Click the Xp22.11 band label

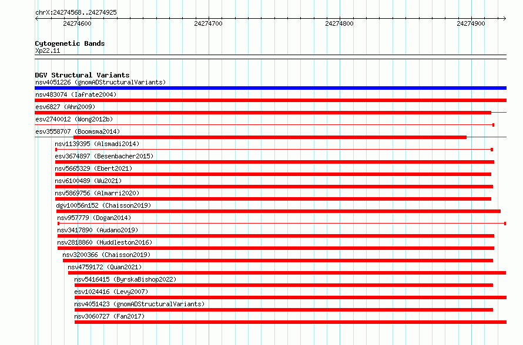coord(48,50)
